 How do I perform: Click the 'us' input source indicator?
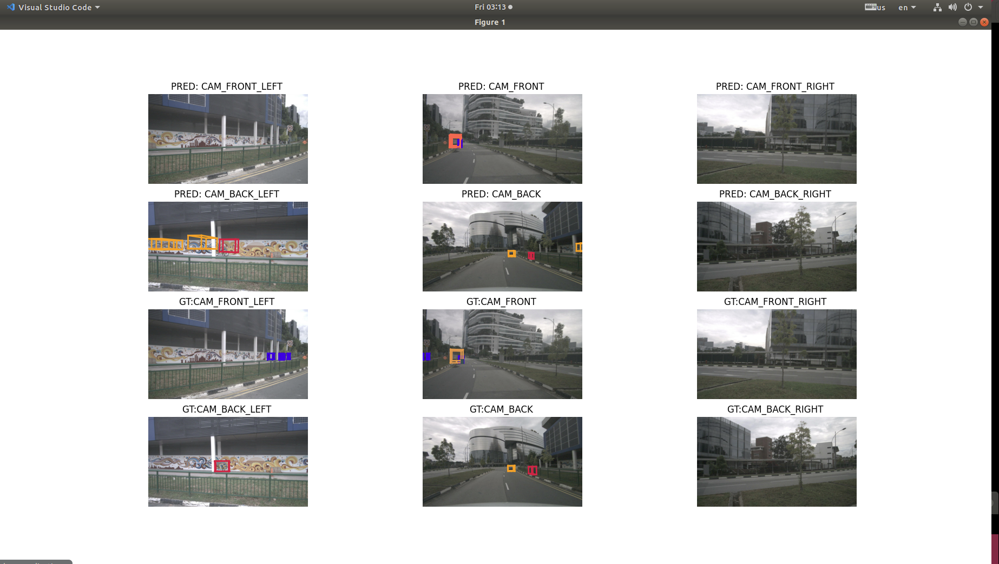click(x=882, y=8)
